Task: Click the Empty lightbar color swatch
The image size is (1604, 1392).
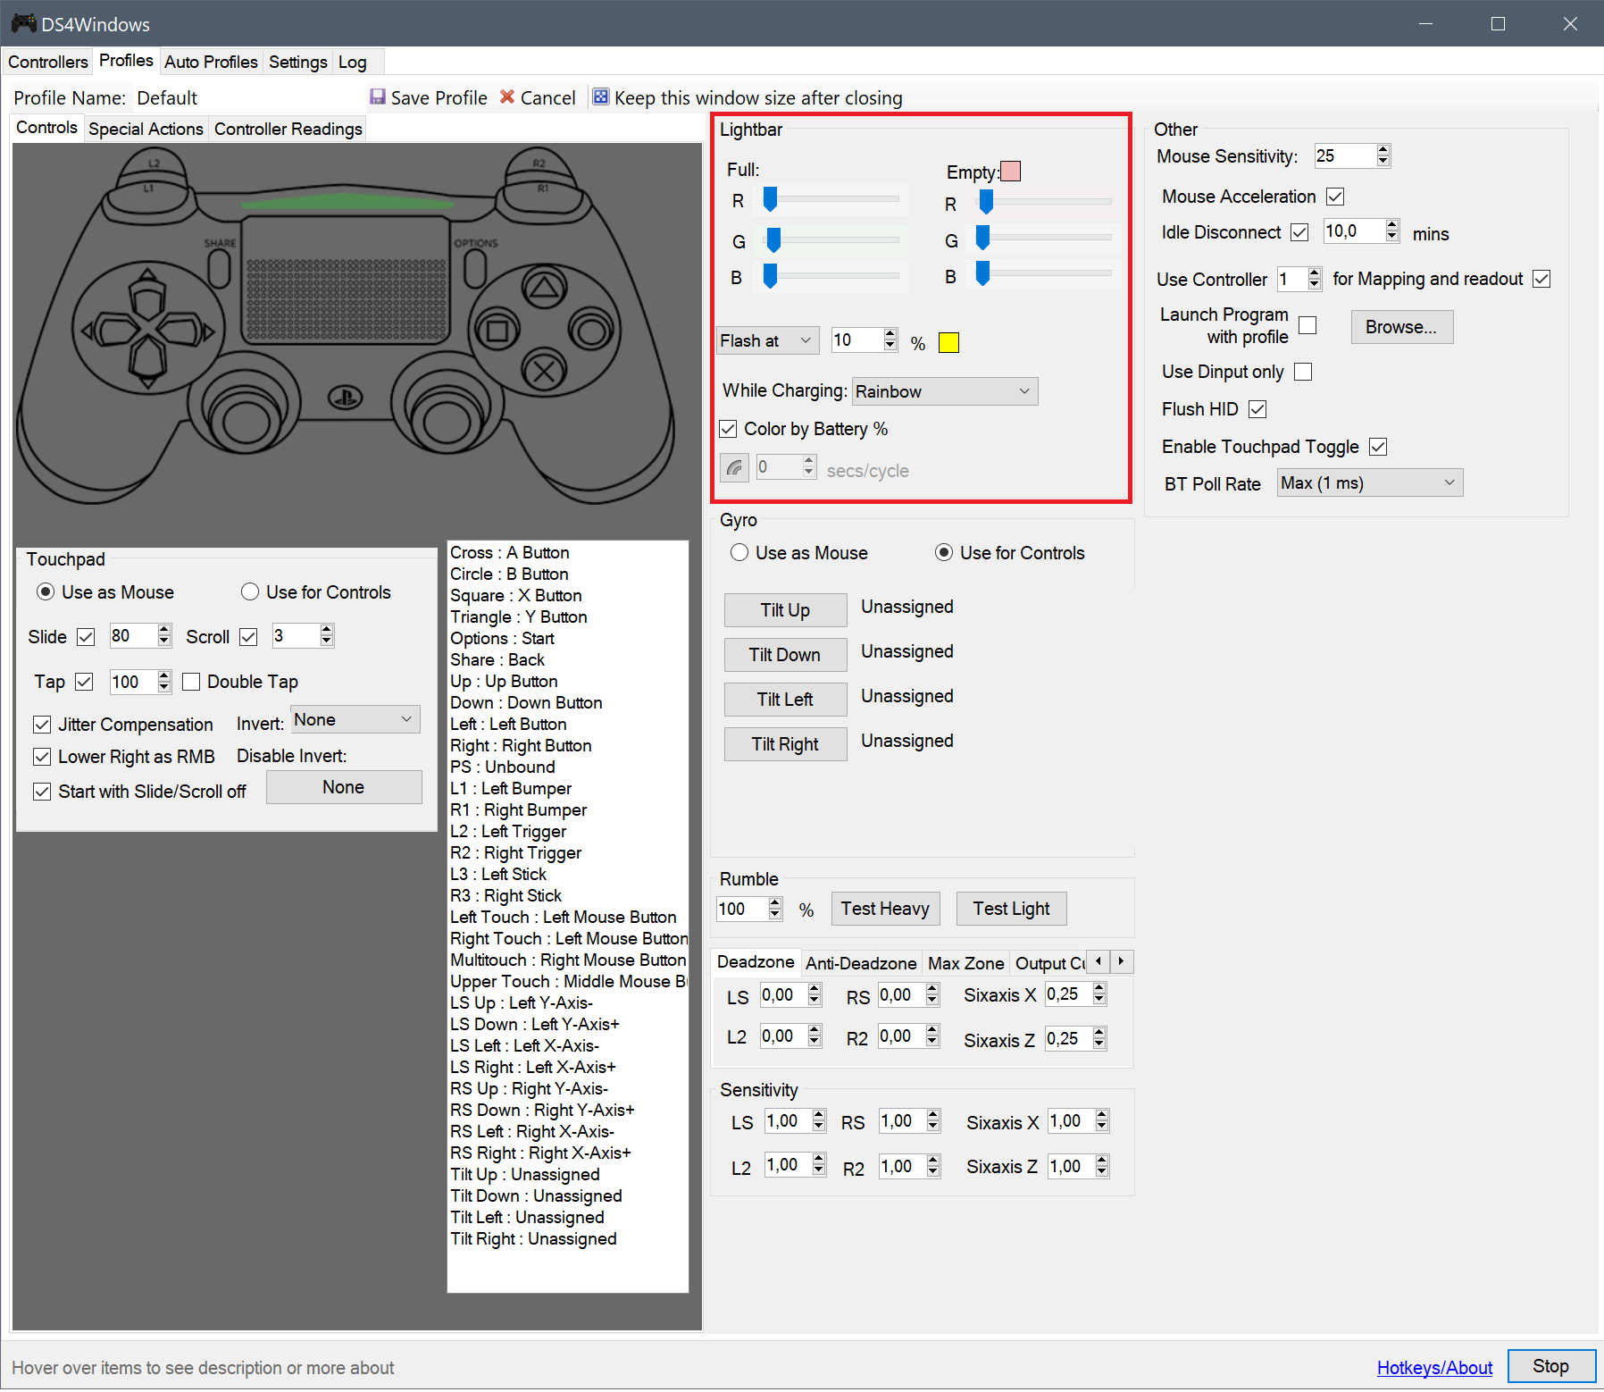Action: (1010, 172)
